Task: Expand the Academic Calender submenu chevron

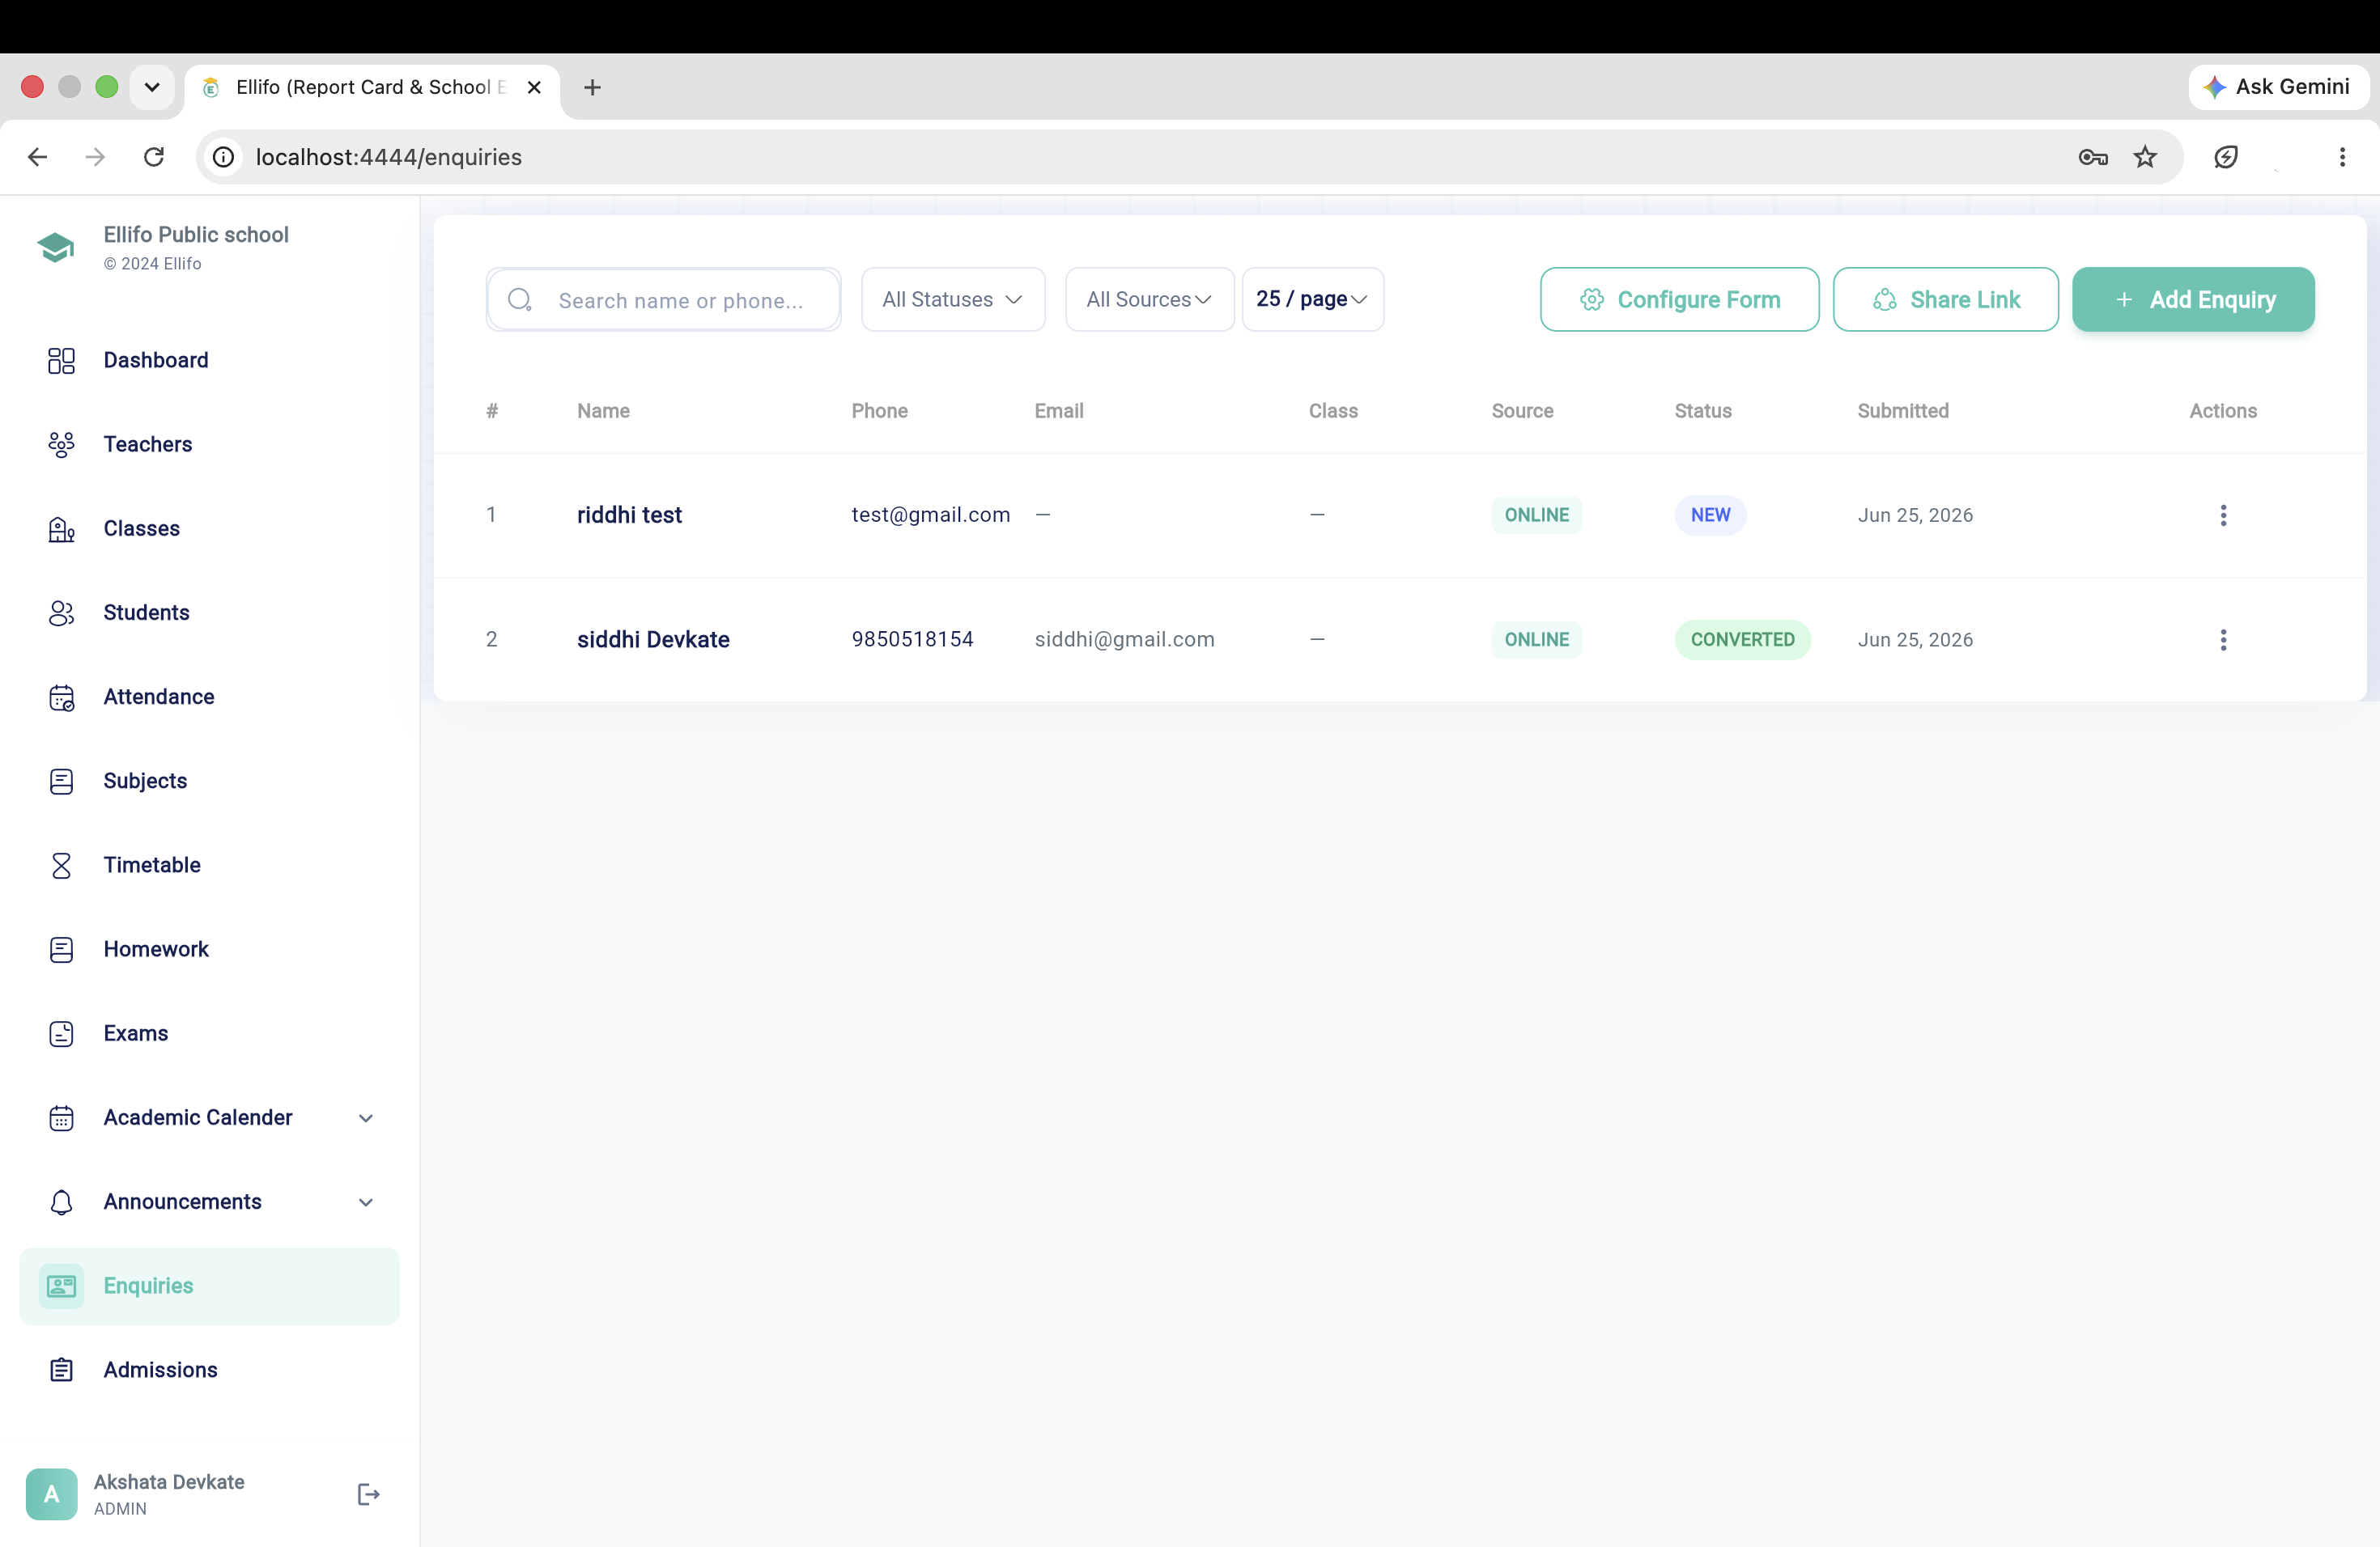Action: (366, 1118)
